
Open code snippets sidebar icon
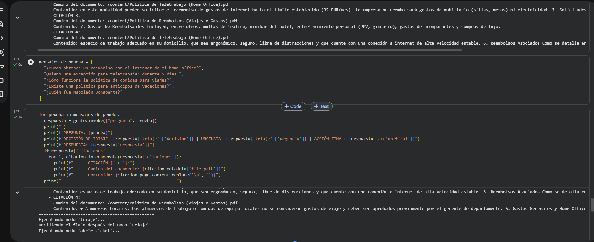click(x=2, y=38)
